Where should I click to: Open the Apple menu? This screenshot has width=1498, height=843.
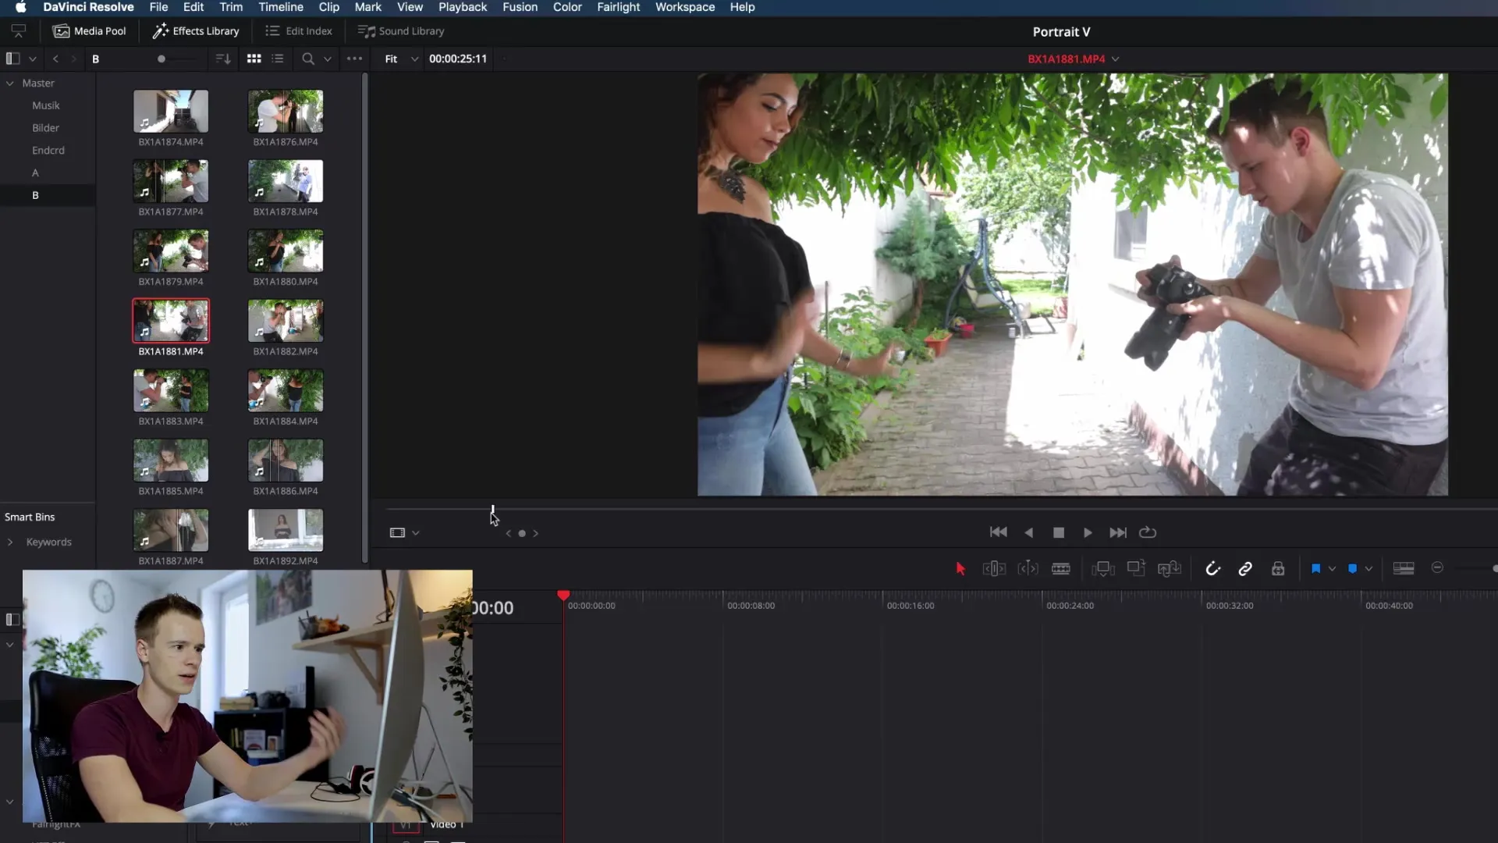click(x=21, y=7)
